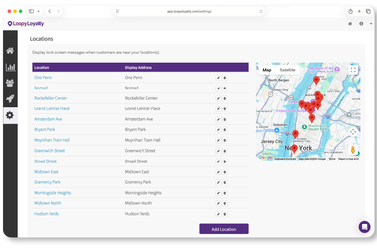Click Report a map error link
Viewport: 377px width, 251px height.
[x=348, y=159]
